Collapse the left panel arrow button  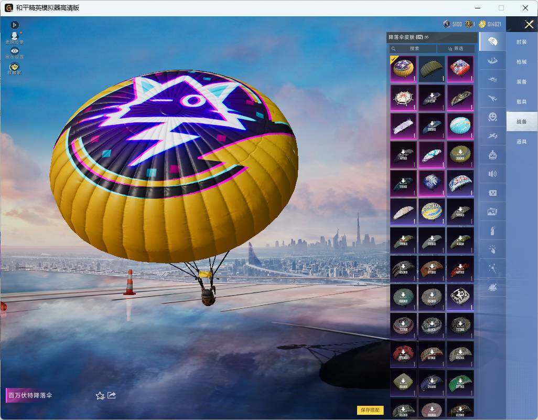14,25
